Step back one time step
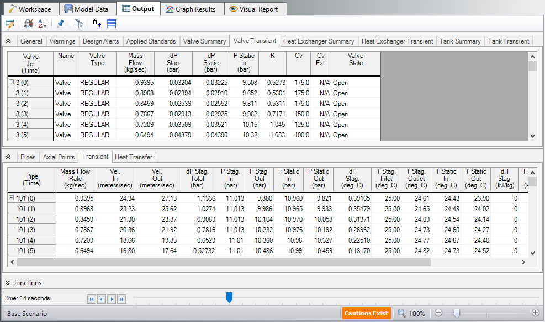 pyautogui.click(x=102, y=299)
